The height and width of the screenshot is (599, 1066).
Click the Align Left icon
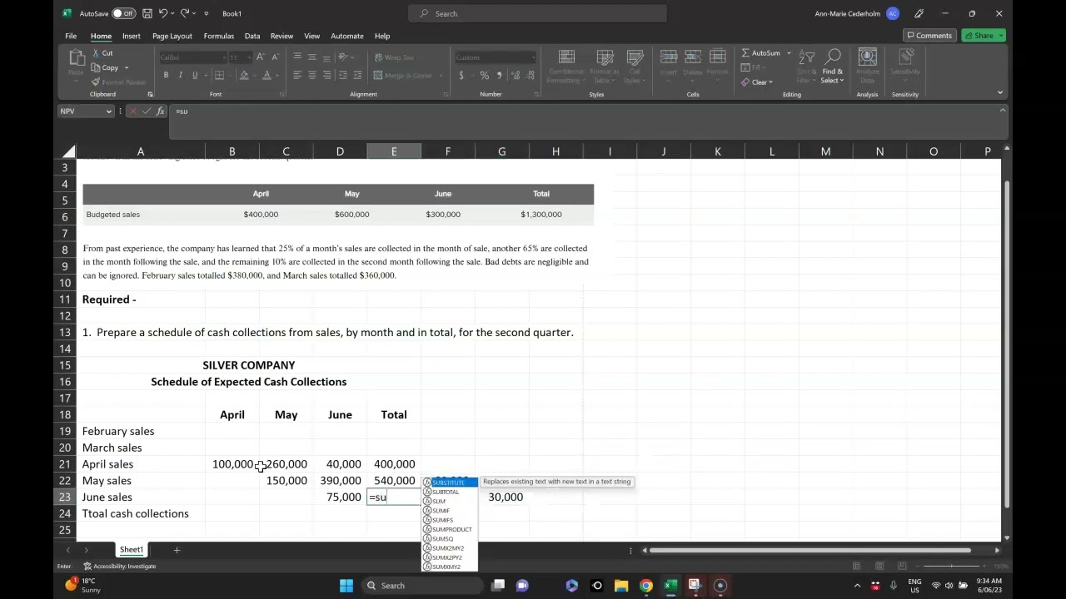click(297, 75)
